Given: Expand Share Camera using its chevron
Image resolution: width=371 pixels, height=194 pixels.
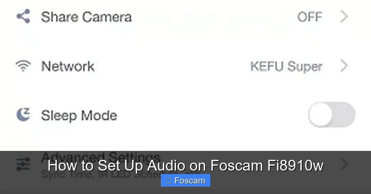Looking at the screenshot, I should (343, 17).
